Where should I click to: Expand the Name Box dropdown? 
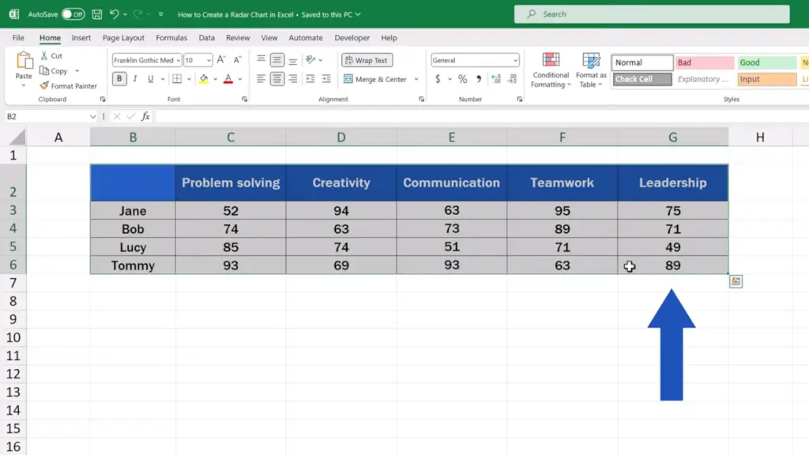tap(92, 117)
